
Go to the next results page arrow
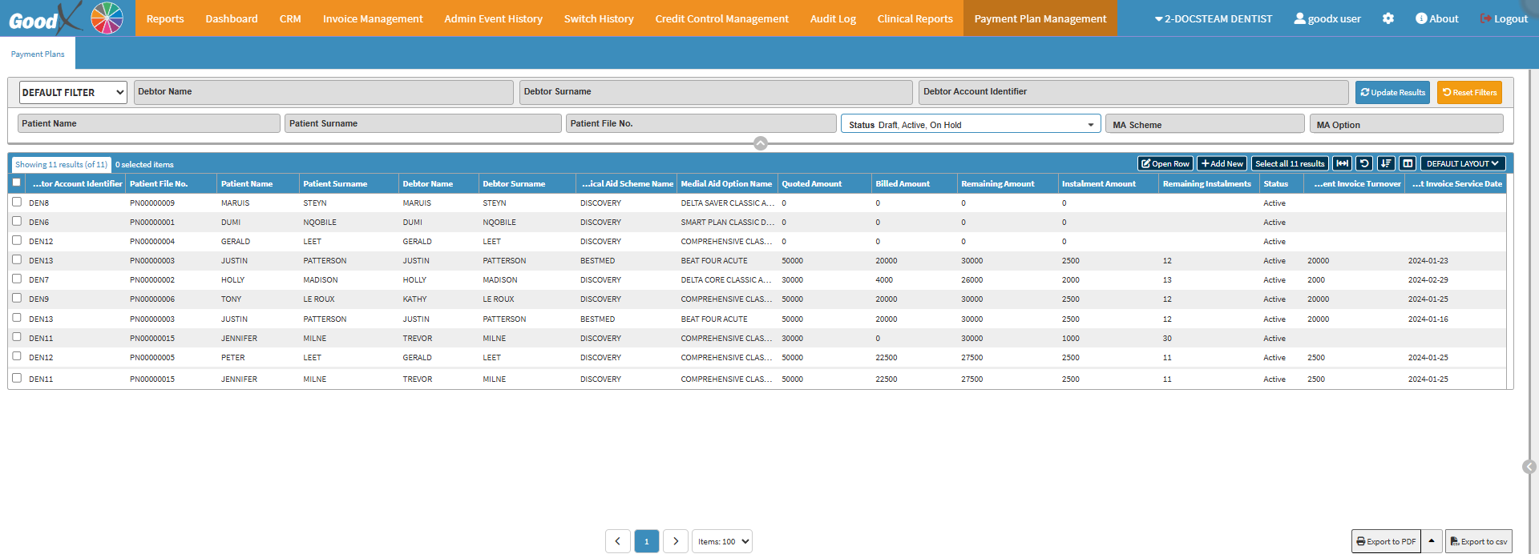point(676,541)
